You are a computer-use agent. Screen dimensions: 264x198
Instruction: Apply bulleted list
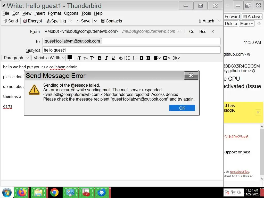click(128, 58)
